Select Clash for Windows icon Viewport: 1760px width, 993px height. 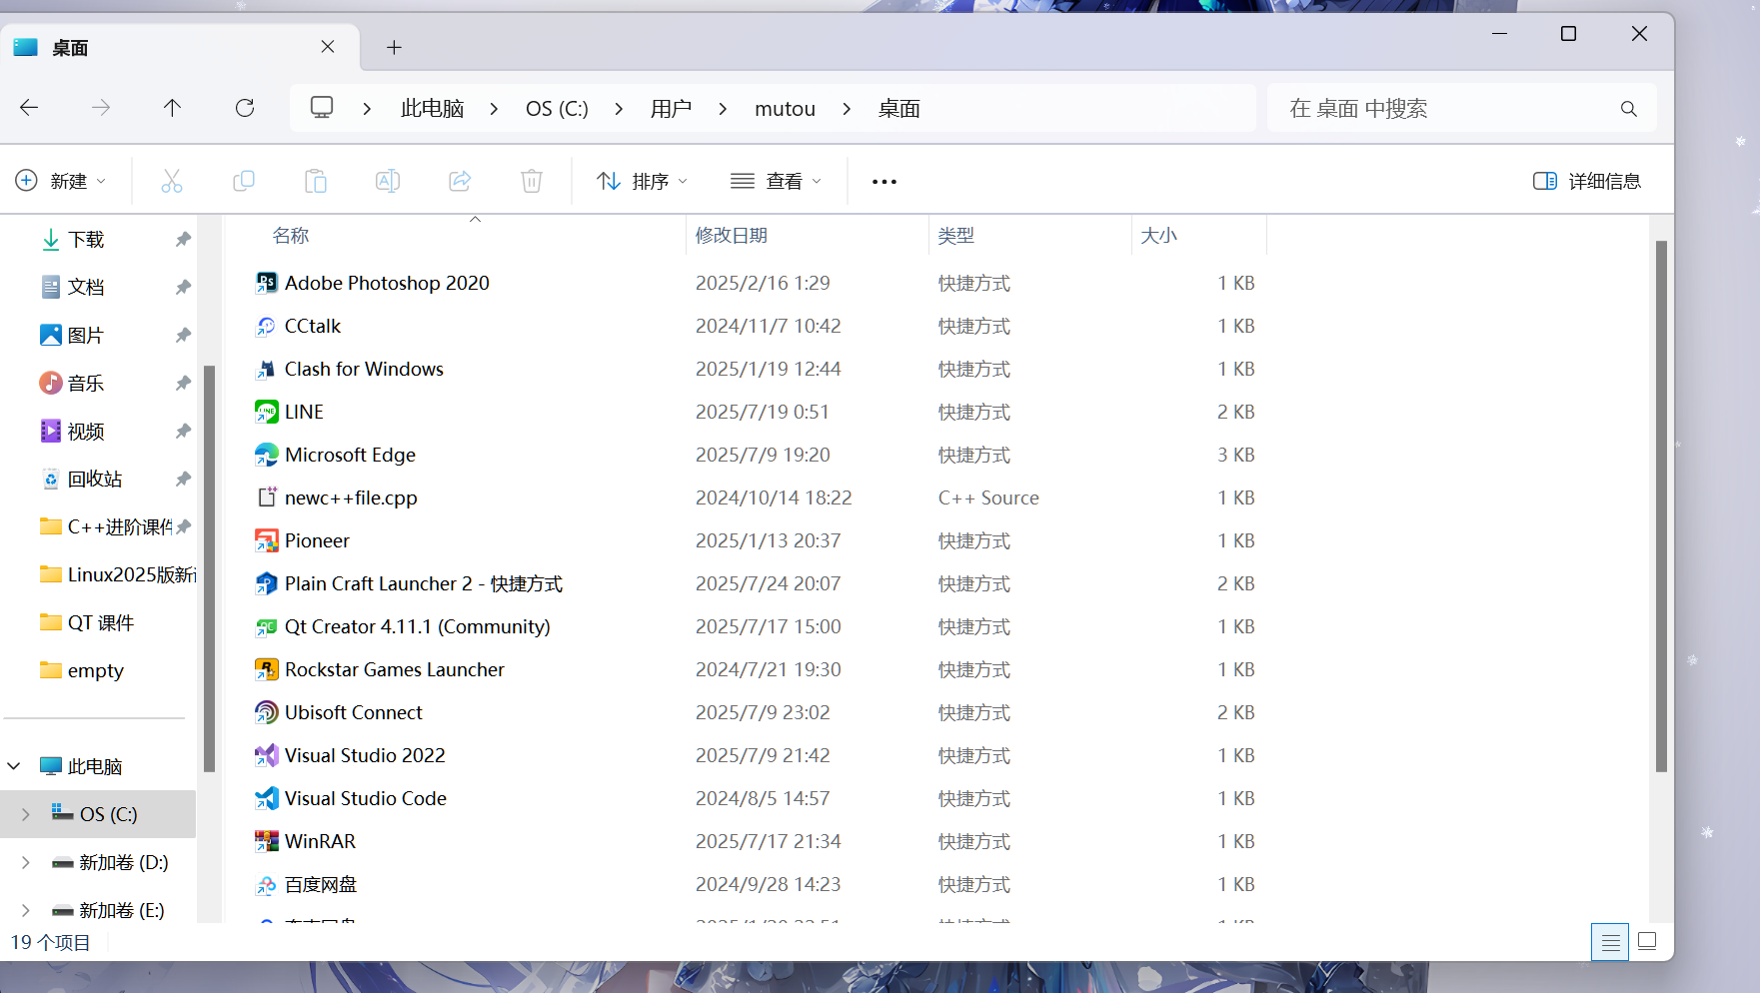[266, 369]
